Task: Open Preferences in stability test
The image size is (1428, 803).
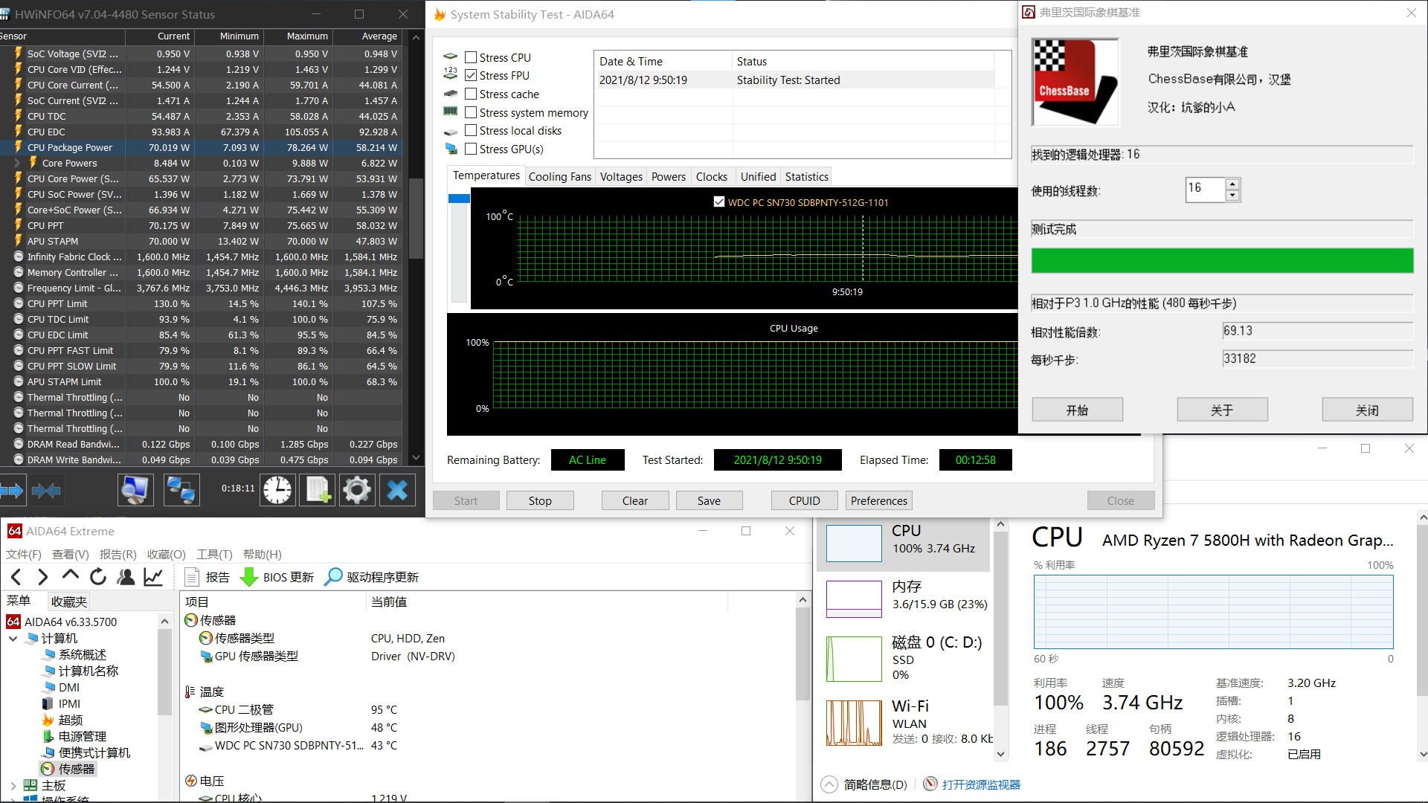Action: [x=879, y=500]
